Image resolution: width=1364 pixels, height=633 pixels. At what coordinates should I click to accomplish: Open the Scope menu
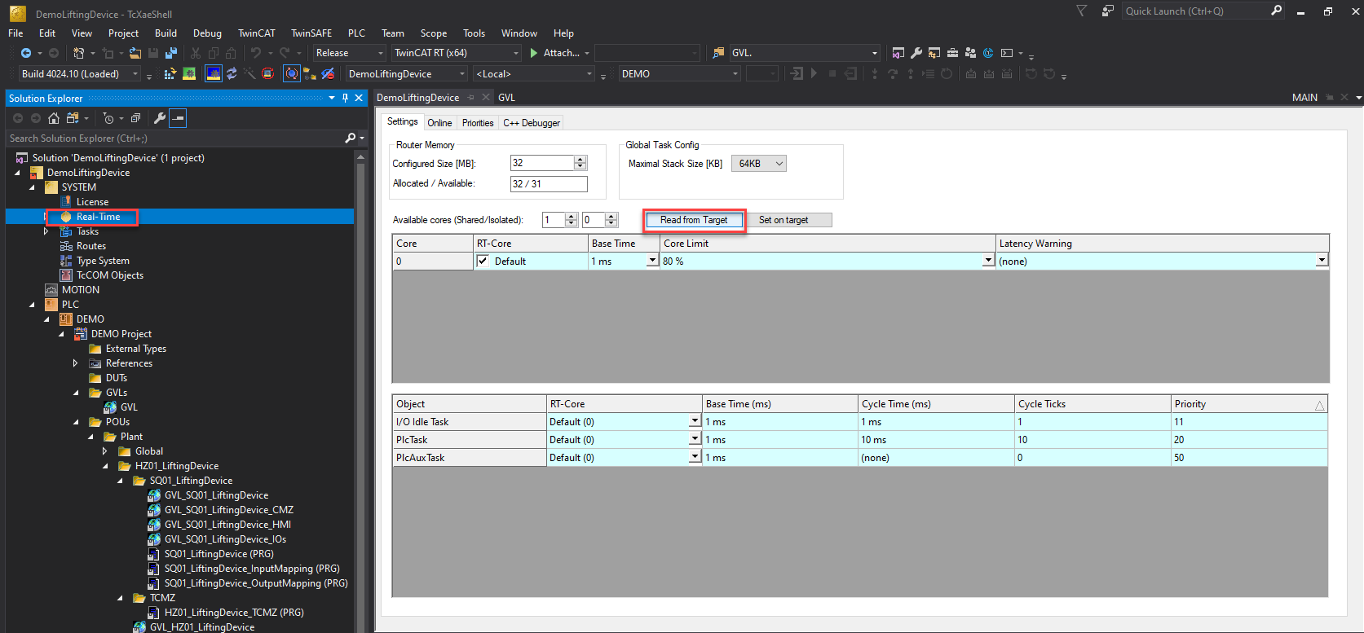coord(433,33)
